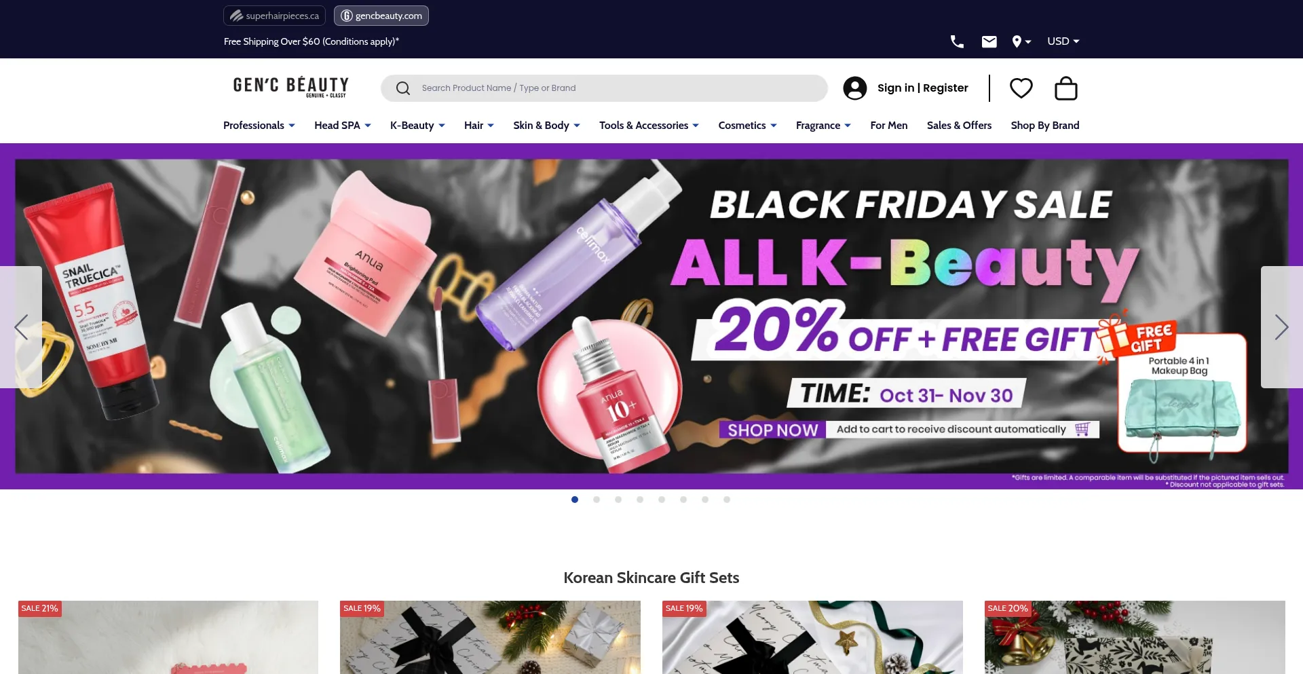Viewport: 1303px width, 674px height.
Task: Focus the product search field
Action: click(604, 88)
